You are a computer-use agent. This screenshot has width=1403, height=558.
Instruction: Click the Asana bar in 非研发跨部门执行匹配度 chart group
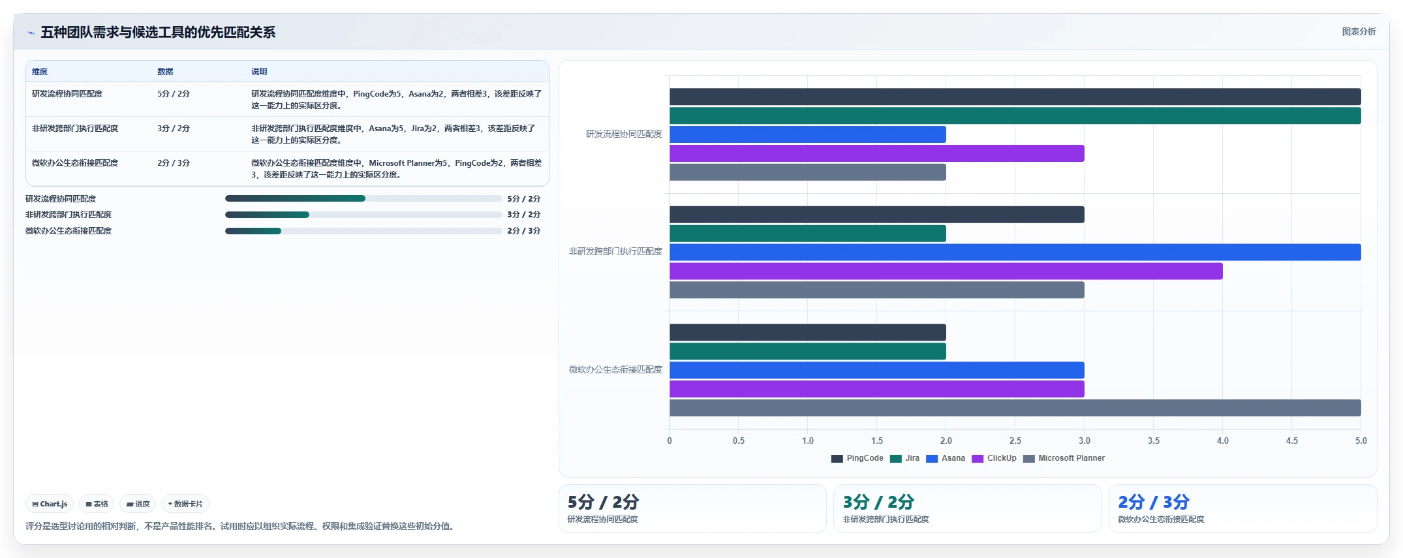click(x=1015, y=252)
